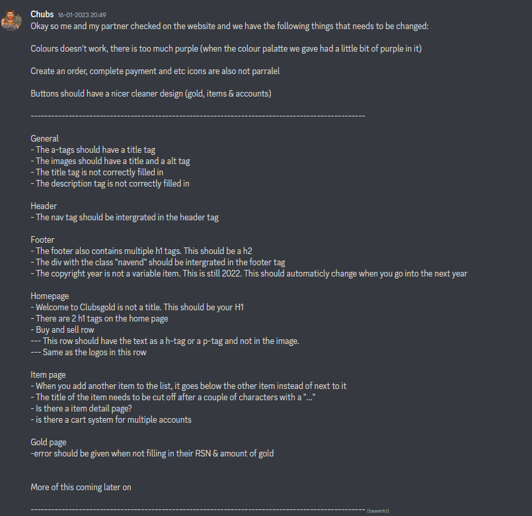Click the Item page heading

click(x=48, y=374)
